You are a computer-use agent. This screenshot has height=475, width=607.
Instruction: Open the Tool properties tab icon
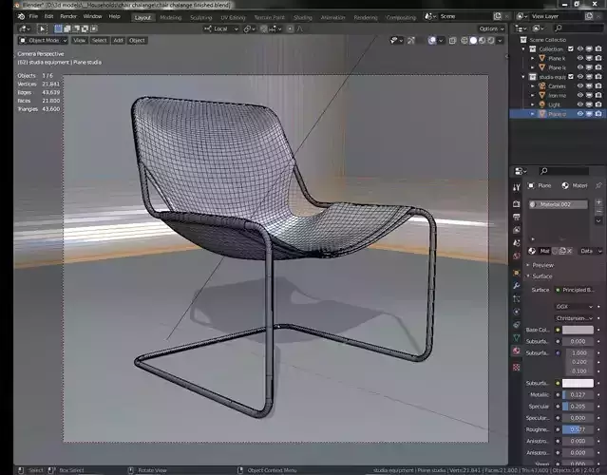517,187
